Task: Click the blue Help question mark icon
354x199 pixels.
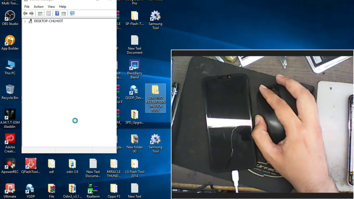Action: 57,13
